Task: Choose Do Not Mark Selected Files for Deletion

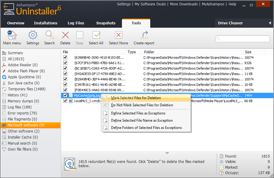Action: pyautogui.click(x=146, y=105)
